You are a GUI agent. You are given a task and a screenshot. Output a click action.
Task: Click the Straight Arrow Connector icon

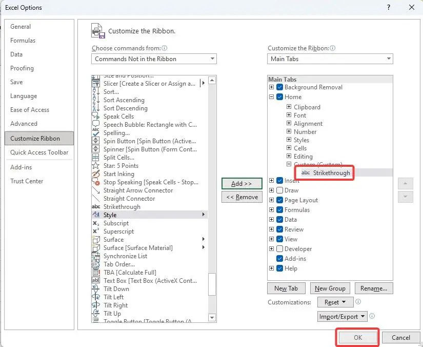pos(96,190)
